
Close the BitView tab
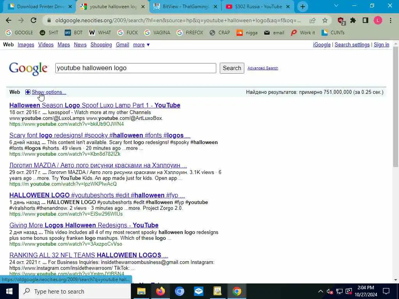coord(215,7)
